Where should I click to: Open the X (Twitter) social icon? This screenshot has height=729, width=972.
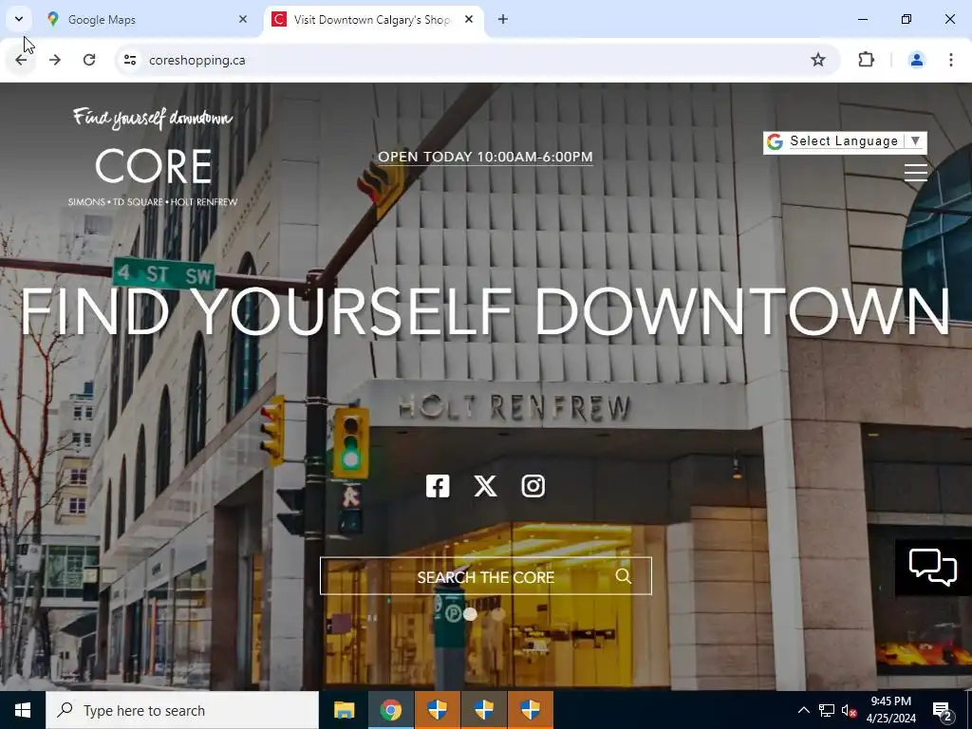coord(485,486)
